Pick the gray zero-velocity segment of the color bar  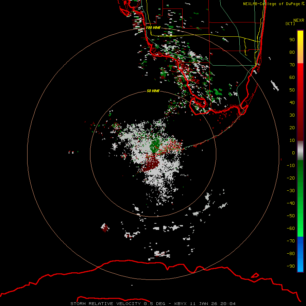(x=300, y=150)
